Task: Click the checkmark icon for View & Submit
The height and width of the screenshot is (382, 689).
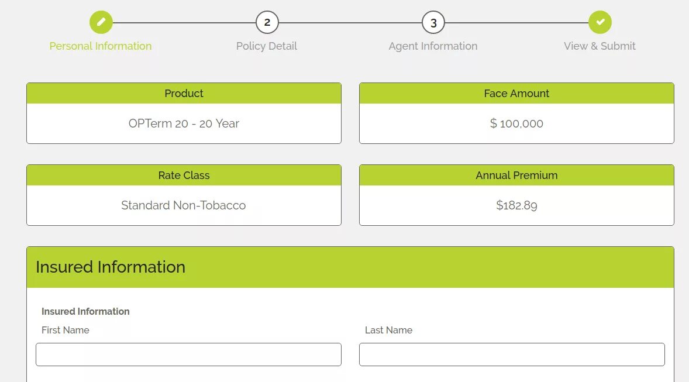Action: click(600, 22)
